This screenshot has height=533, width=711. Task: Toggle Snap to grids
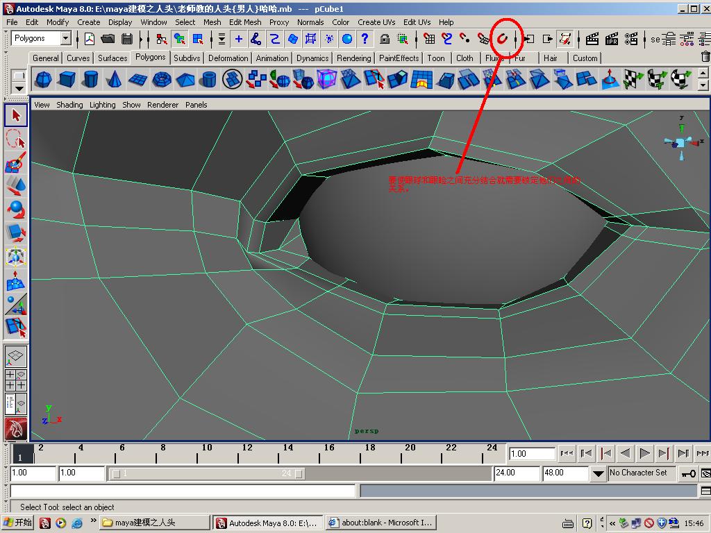click(x=429, y=39)
